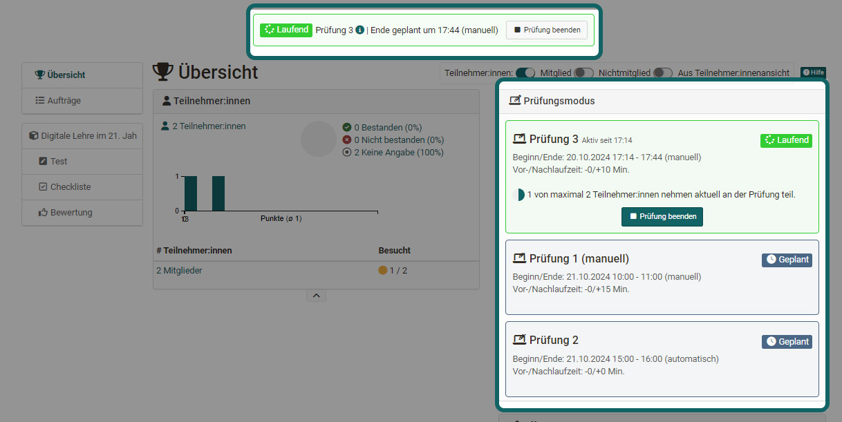The width and height of the screenshot is (842, 422).
Task: Collapse the Teilnehmer:innen panel via chevron
Action: (316, 295)
